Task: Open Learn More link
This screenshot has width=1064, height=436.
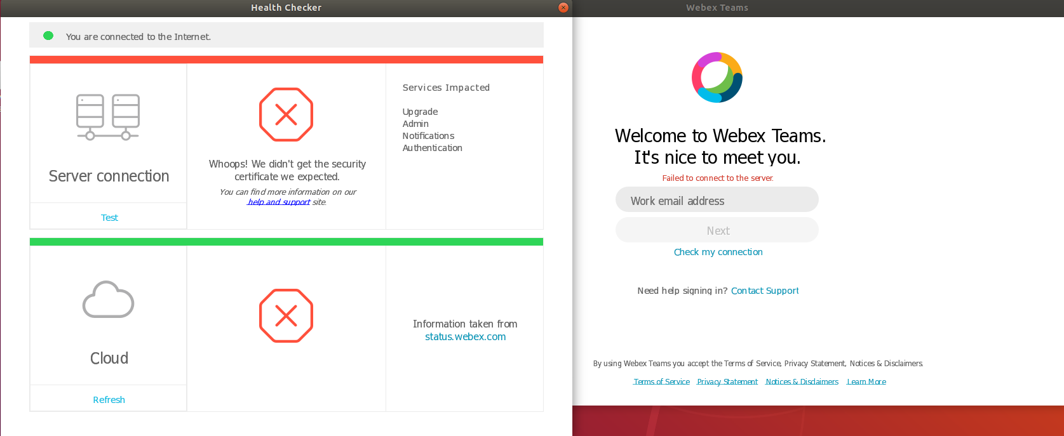Action: coord(866,382)
